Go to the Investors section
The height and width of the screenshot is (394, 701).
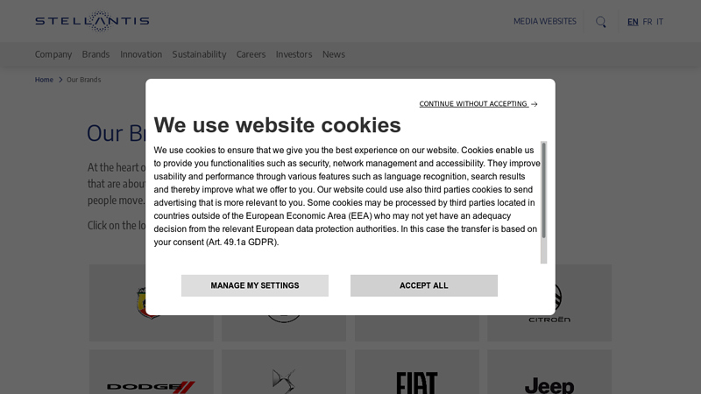(x=294, y=54)
